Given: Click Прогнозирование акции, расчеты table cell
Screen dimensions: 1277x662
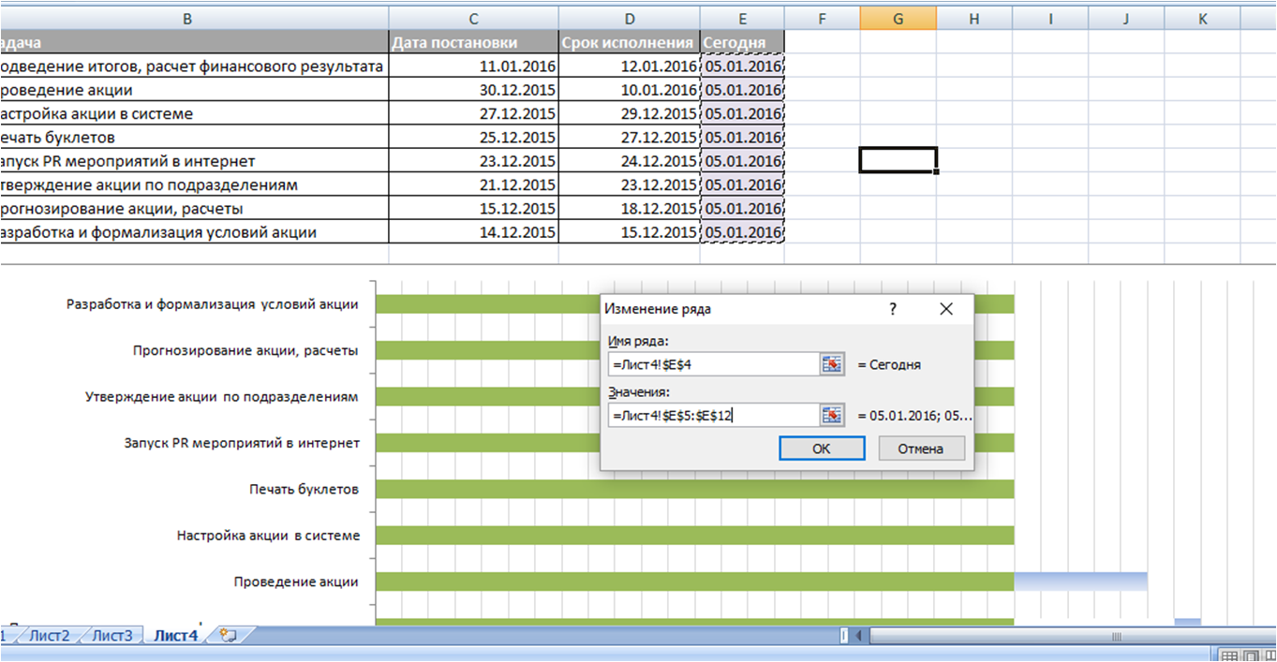Looking at the screenshot, I should (194, 208).
